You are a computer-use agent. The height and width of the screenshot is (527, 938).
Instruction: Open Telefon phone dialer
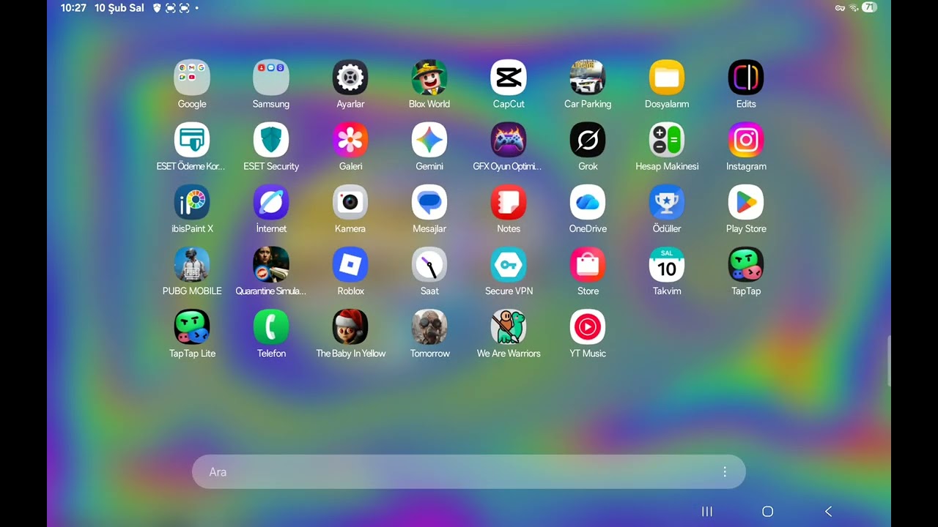tap(271, 326)
